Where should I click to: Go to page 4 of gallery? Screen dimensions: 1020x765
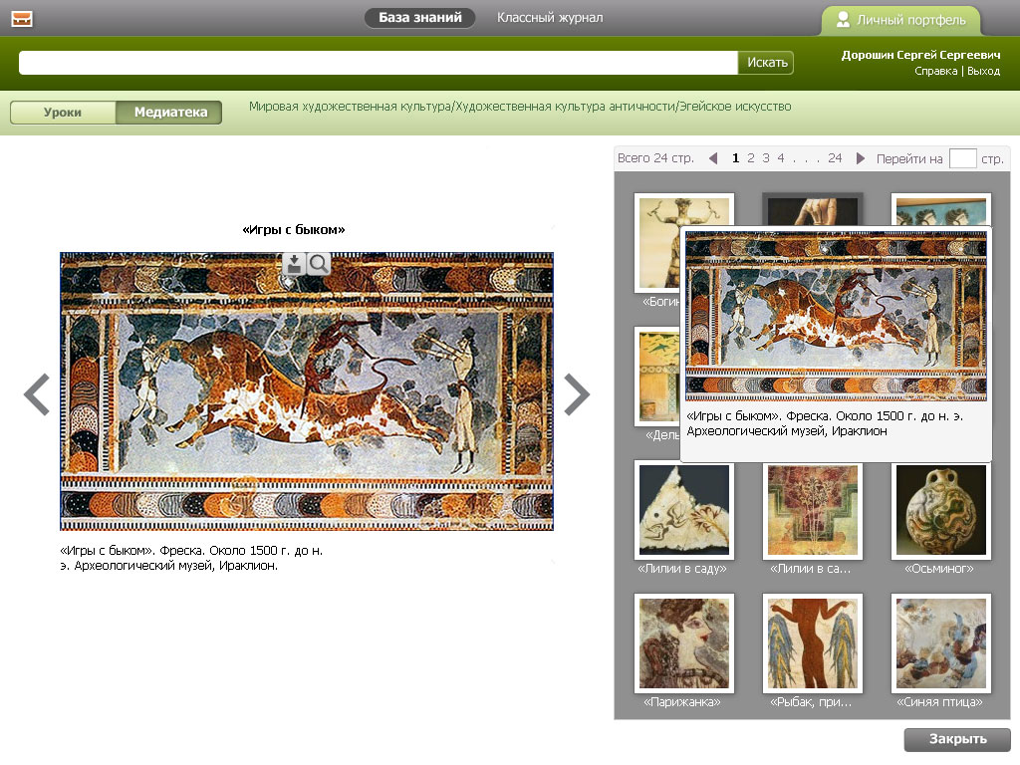tap(781, 158)
